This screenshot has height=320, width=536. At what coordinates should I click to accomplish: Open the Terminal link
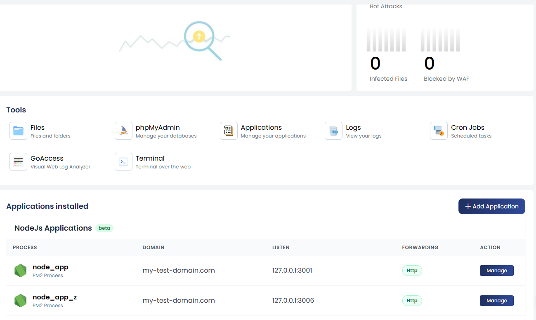pos(150,158)
